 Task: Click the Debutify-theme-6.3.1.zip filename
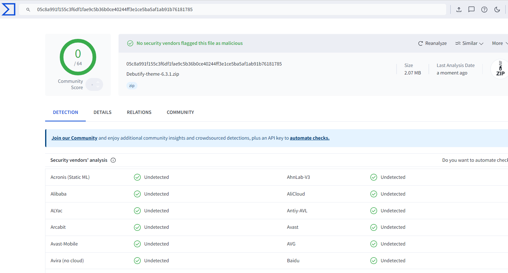coord(153,74)
